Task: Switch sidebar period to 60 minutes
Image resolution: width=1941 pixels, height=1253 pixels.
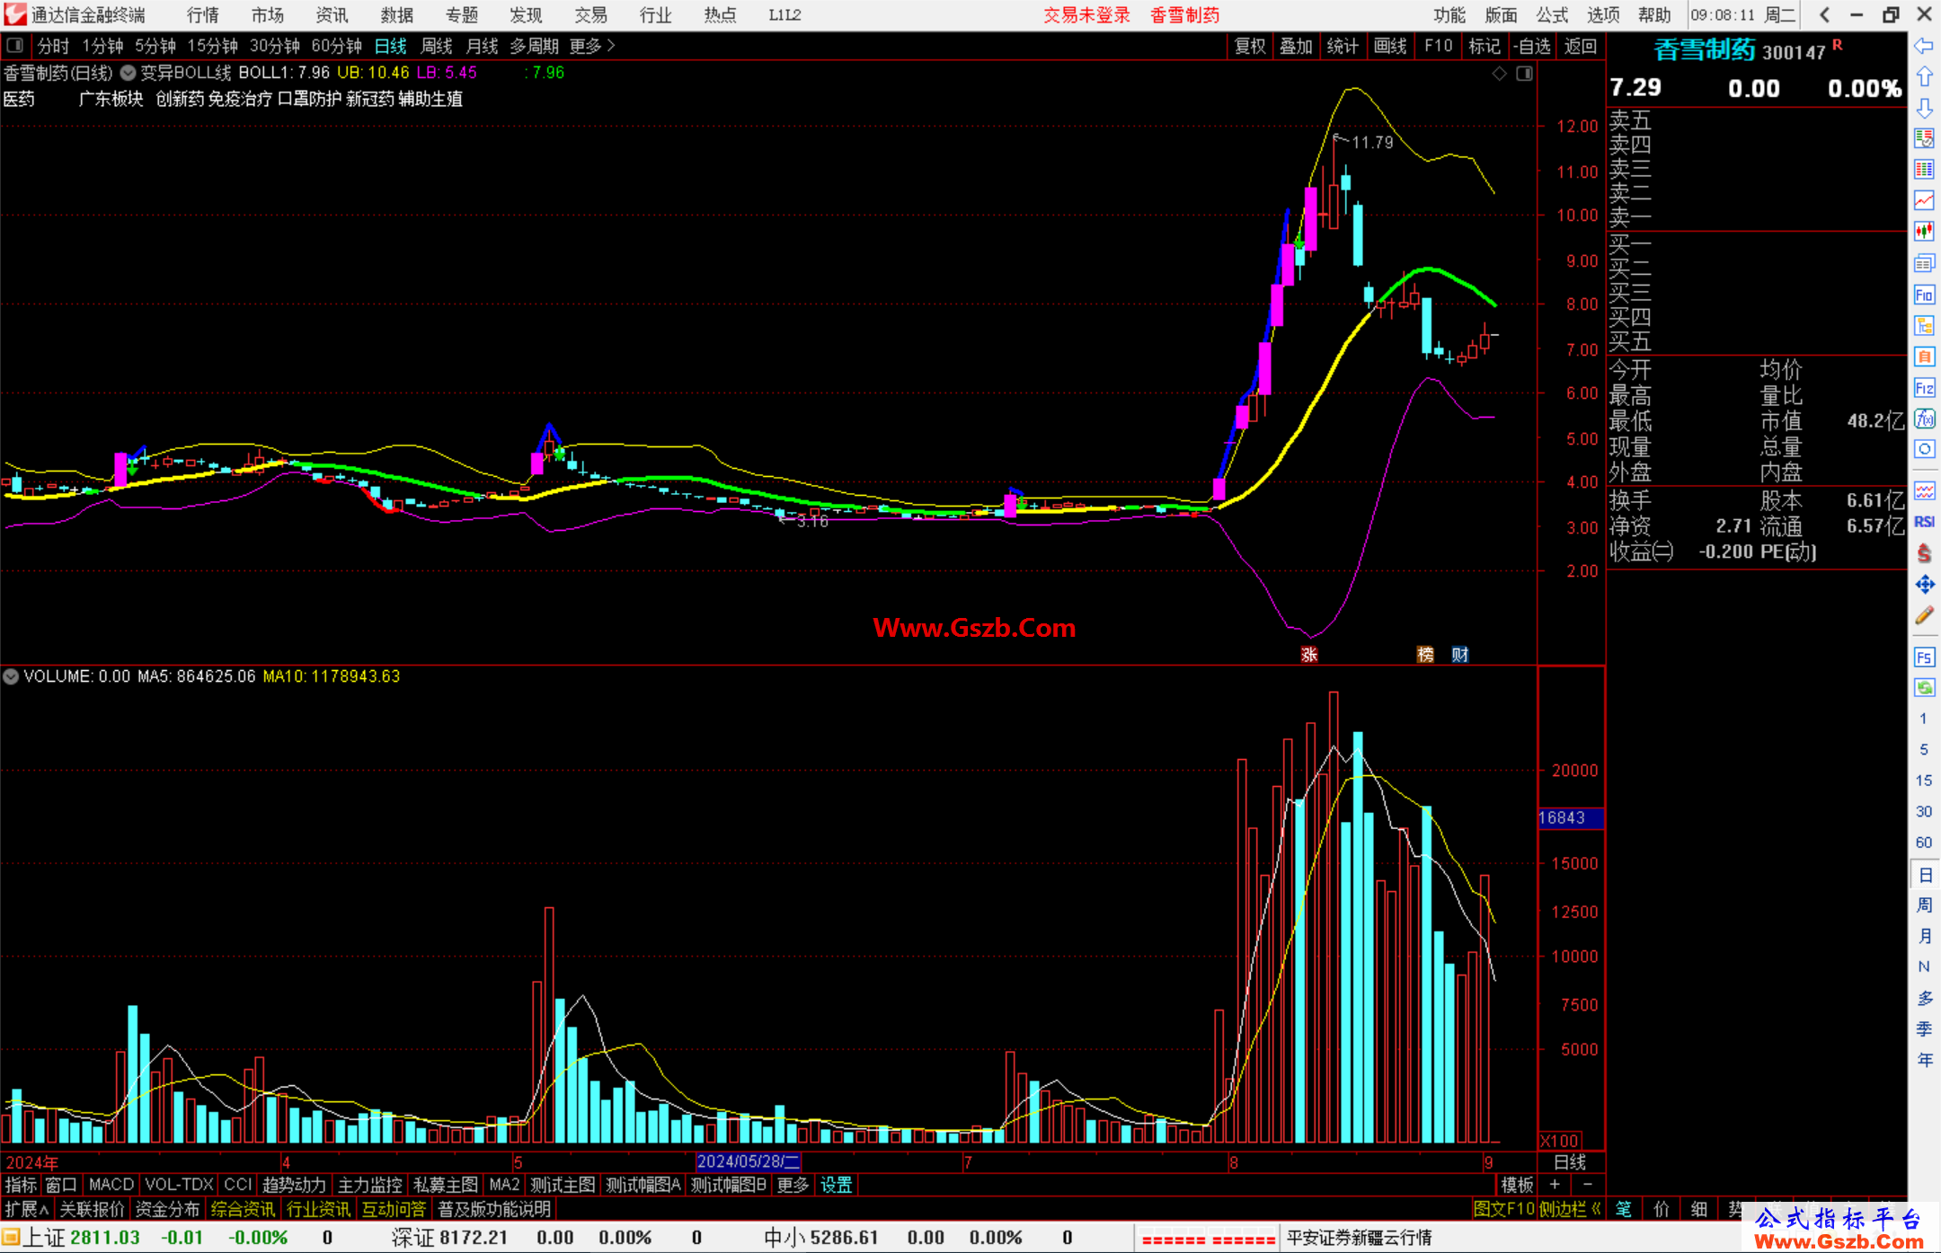Action: (x=1923, y=843)
